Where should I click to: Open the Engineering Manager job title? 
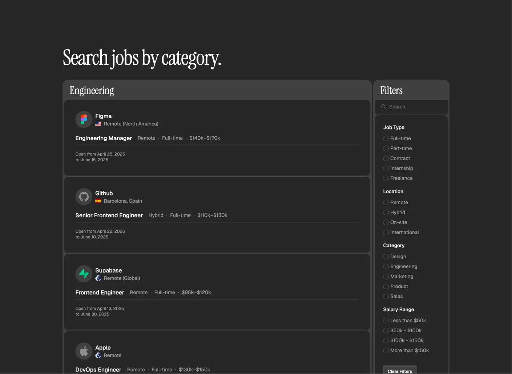point(104,138)
